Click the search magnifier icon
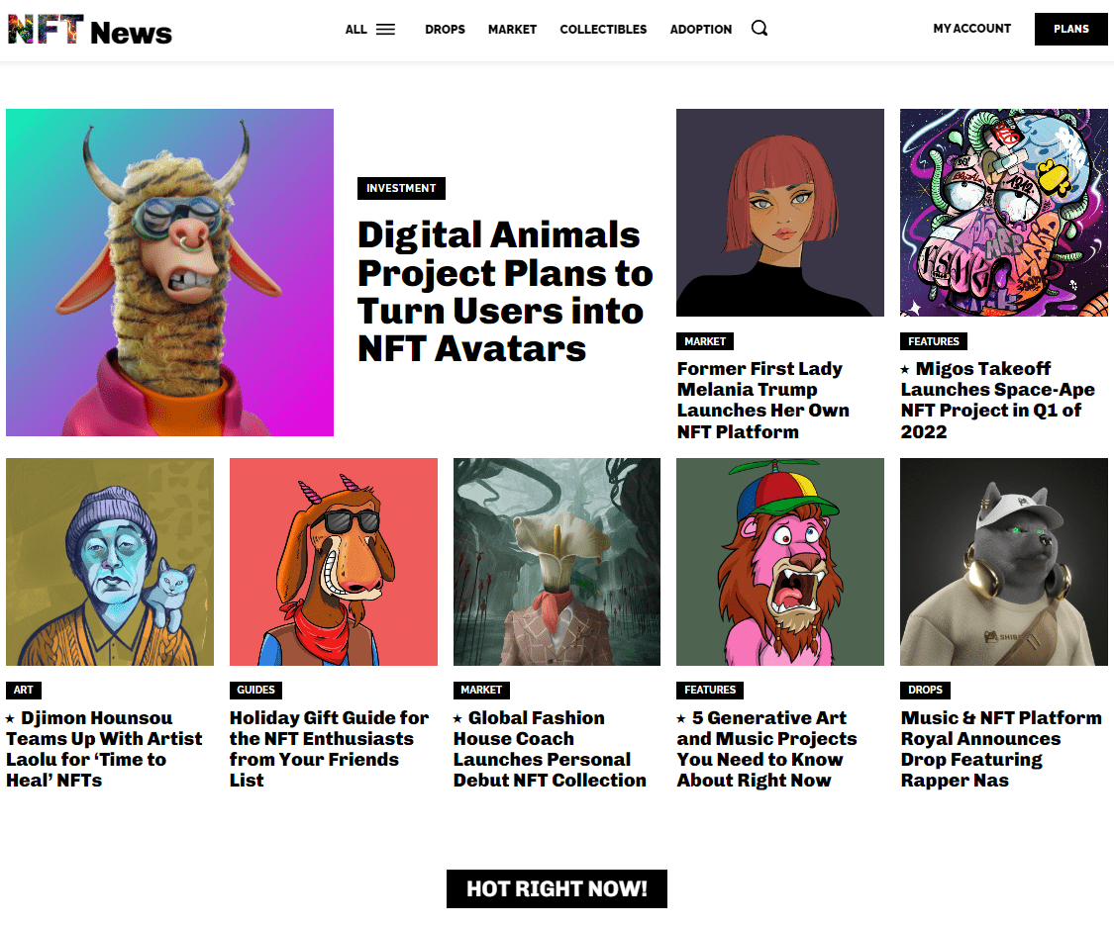Viewport: 1114px width, 927px height. click(760, 29)
